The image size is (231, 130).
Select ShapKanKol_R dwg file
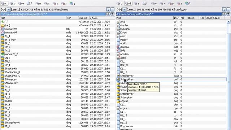(57, 72)
